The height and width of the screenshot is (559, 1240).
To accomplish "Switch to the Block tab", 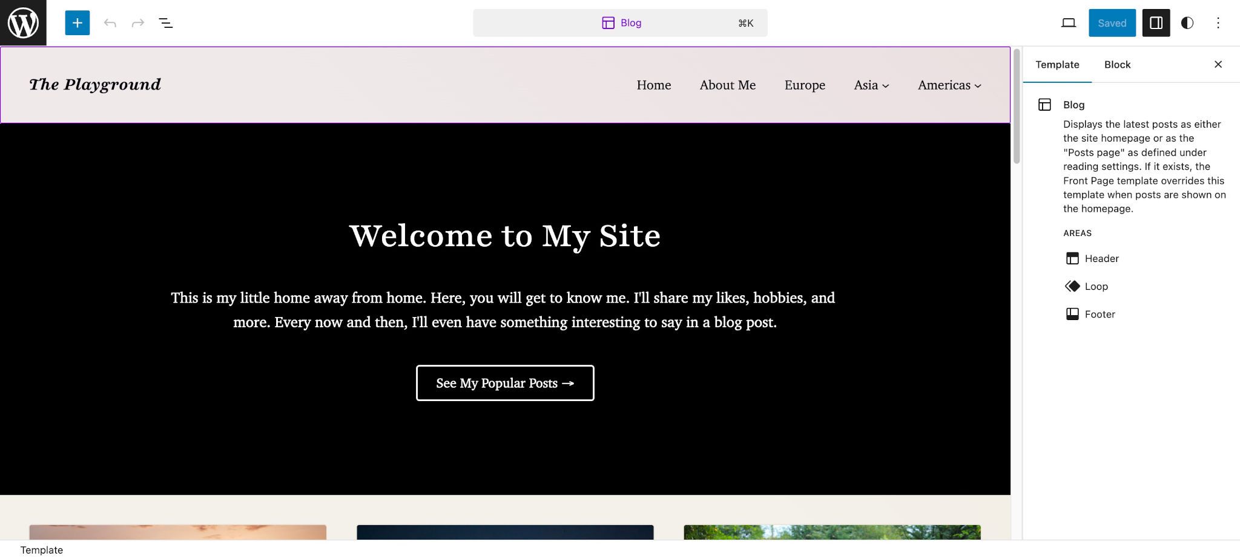I will (1118, 65).
